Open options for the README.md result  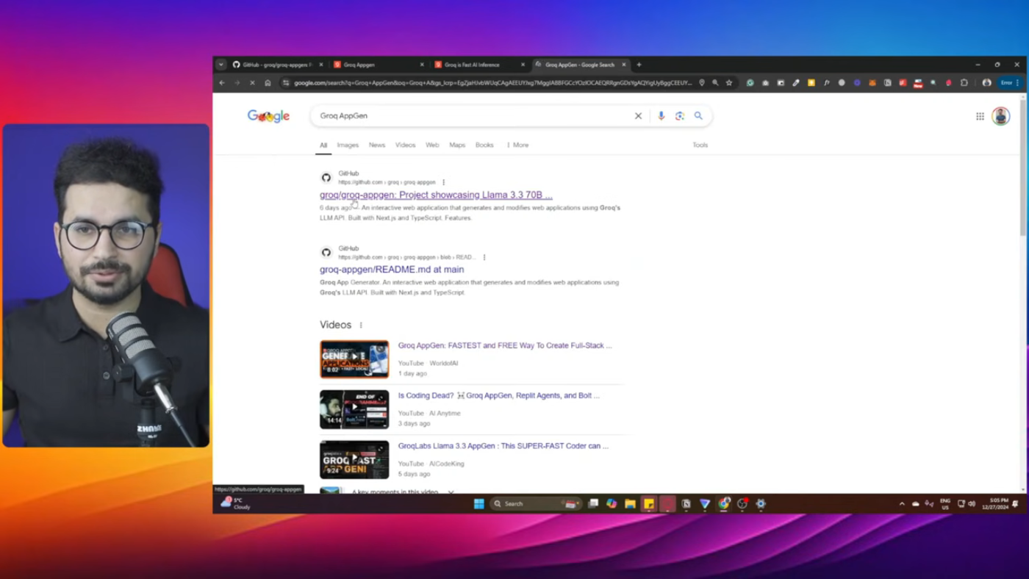click(484, 257)
